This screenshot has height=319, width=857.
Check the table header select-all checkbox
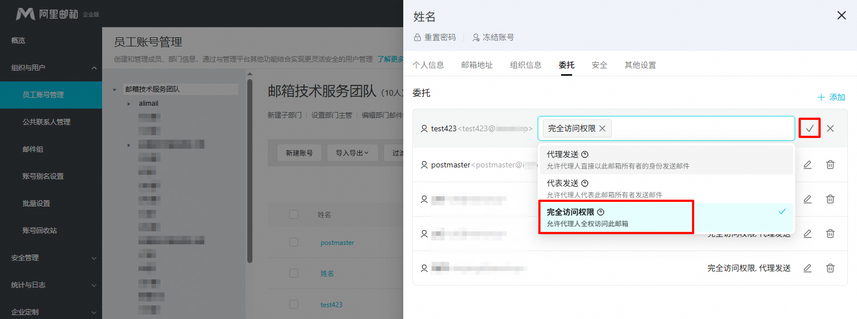(x=293, y=214)
